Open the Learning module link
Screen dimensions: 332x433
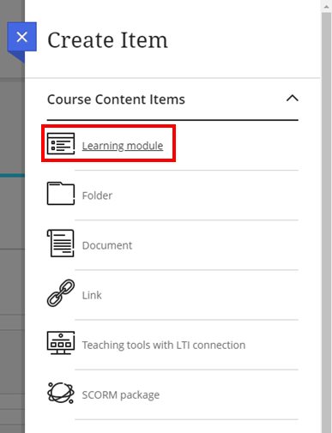point(123,146)
